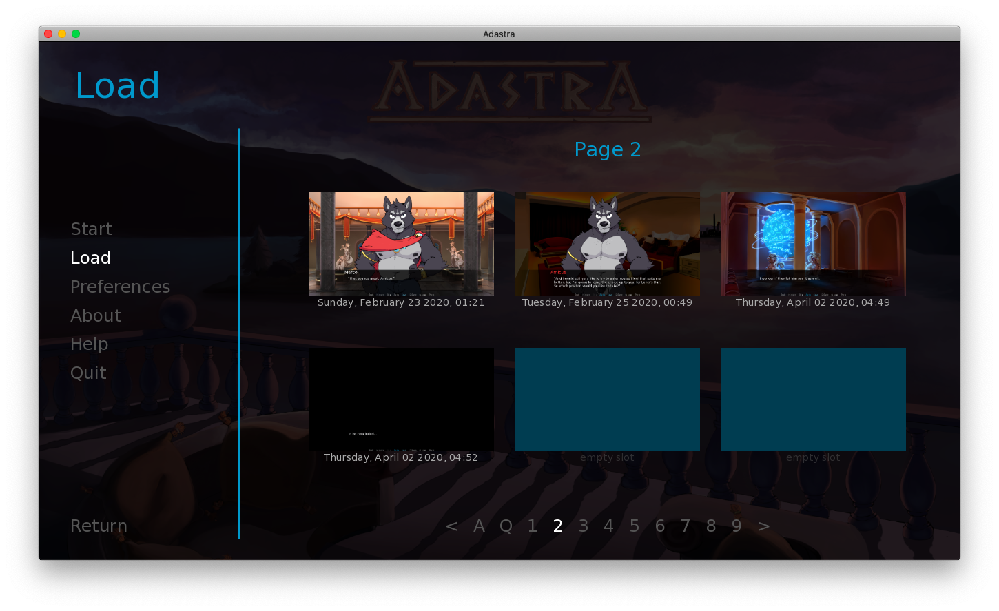This screenshot has height=611, width=999.
Task: Open the auto saves page A
Action: [x=480, y=526]
